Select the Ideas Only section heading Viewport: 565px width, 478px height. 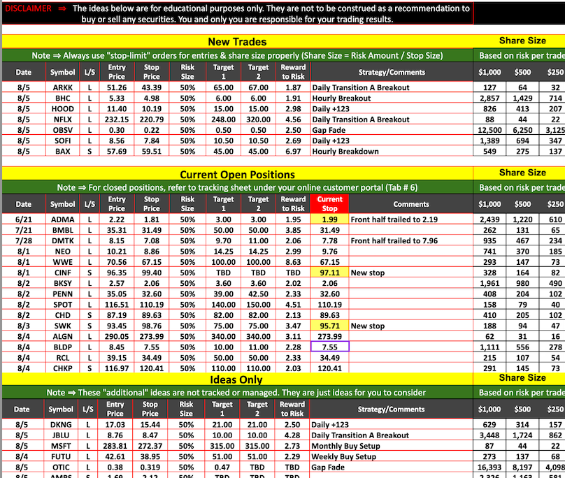237,379
